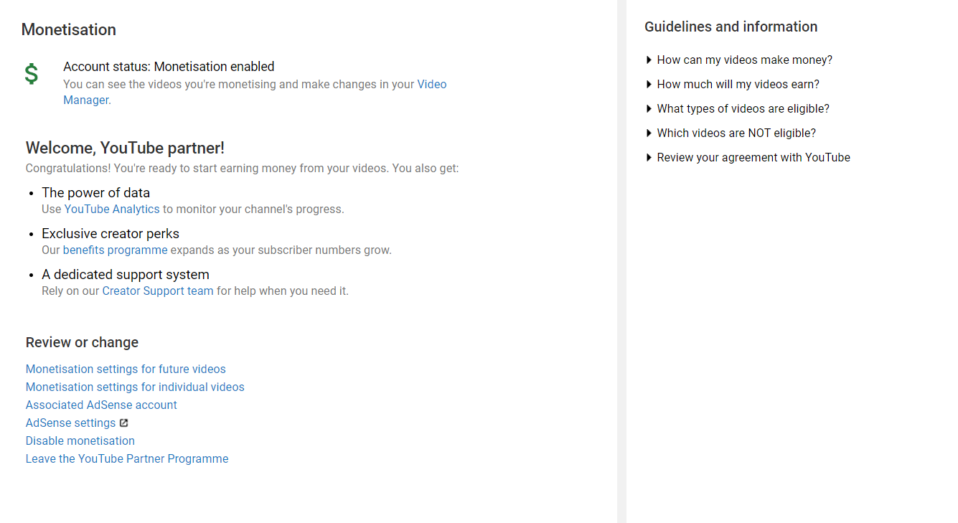
Task: Click 'Exclusive creator perks' bullet text
Action: tap(111, 234)
